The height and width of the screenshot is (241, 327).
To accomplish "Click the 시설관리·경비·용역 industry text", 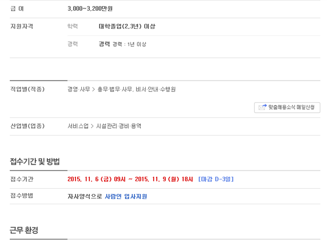I will tap(119, 126).
